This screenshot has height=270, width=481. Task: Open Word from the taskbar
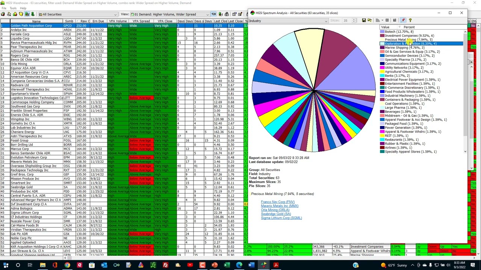[251, 265]
